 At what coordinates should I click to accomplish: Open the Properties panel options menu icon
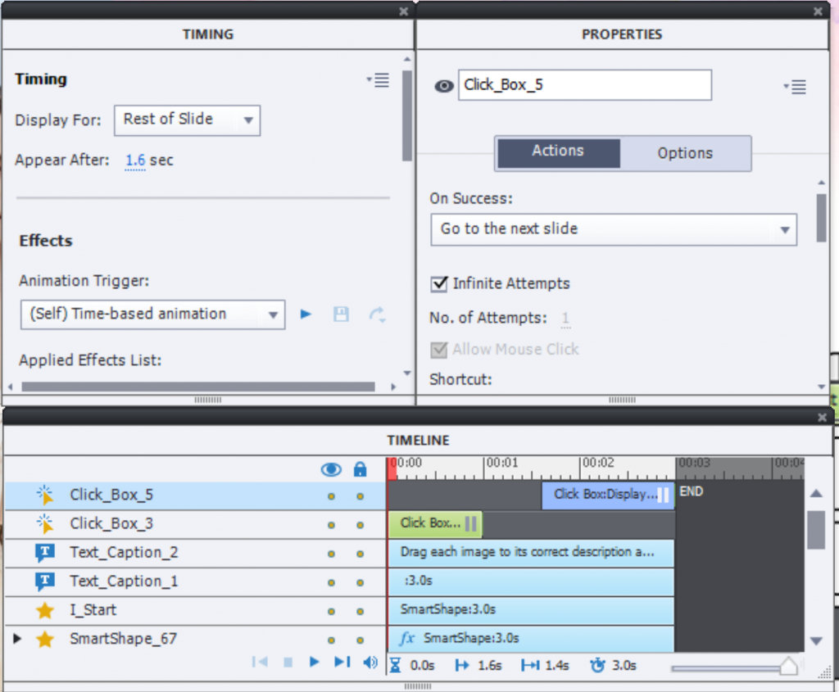(795, 86)
